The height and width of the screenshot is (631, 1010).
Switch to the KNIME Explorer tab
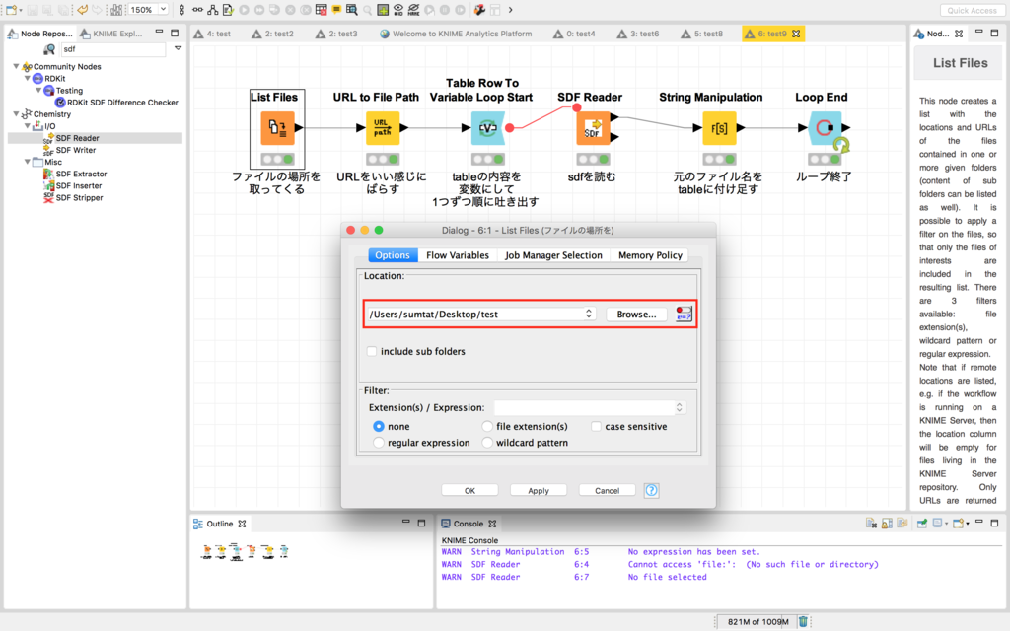click(x=110, y=34)
